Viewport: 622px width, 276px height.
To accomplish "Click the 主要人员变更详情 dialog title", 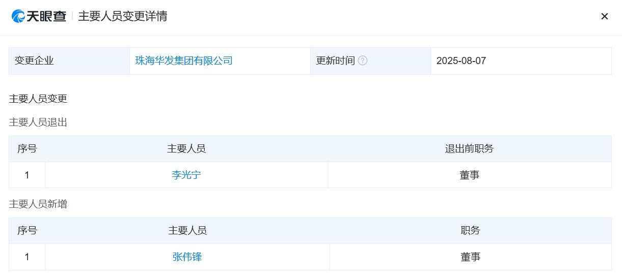I will coord(123,16).
